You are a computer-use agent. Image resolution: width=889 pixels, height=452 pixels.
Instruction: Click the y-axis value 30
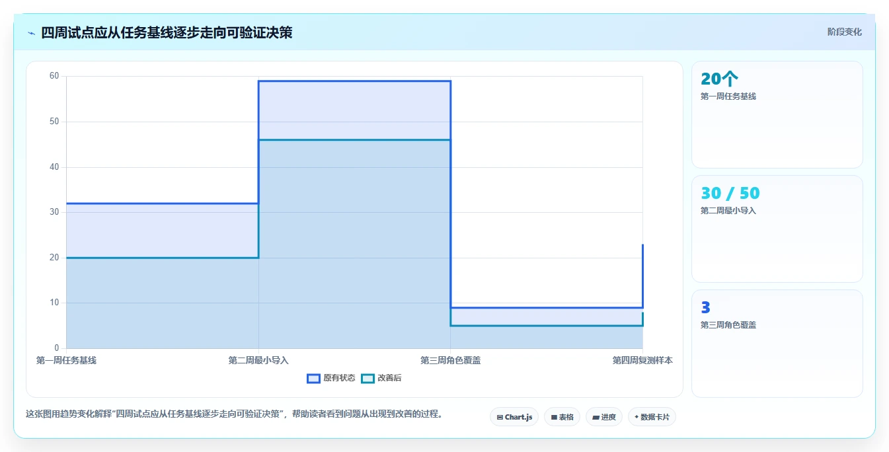(x=54, y=212)
